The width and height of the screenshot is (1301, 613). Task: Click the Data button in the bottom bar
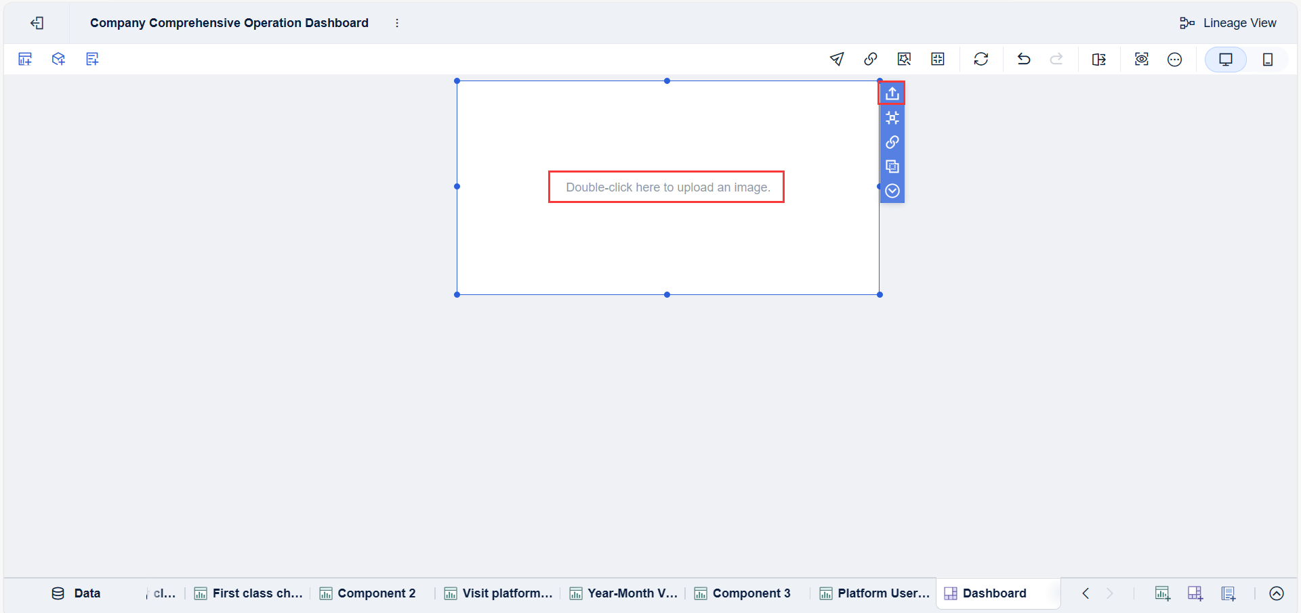click(x=77, y=593)
